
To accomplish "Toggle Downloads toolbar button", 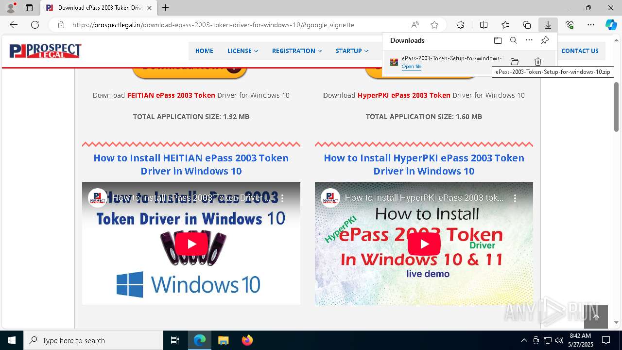I will (548, 25).
